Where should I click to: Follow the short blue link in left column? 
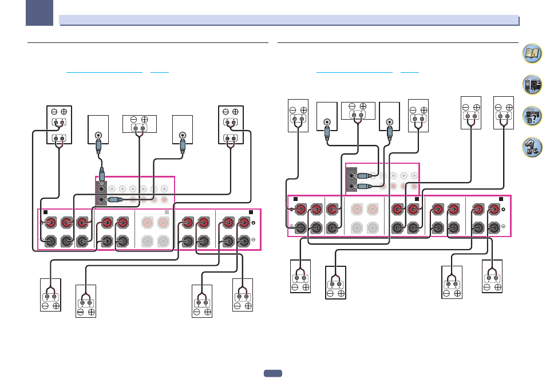tap(160, 72)
